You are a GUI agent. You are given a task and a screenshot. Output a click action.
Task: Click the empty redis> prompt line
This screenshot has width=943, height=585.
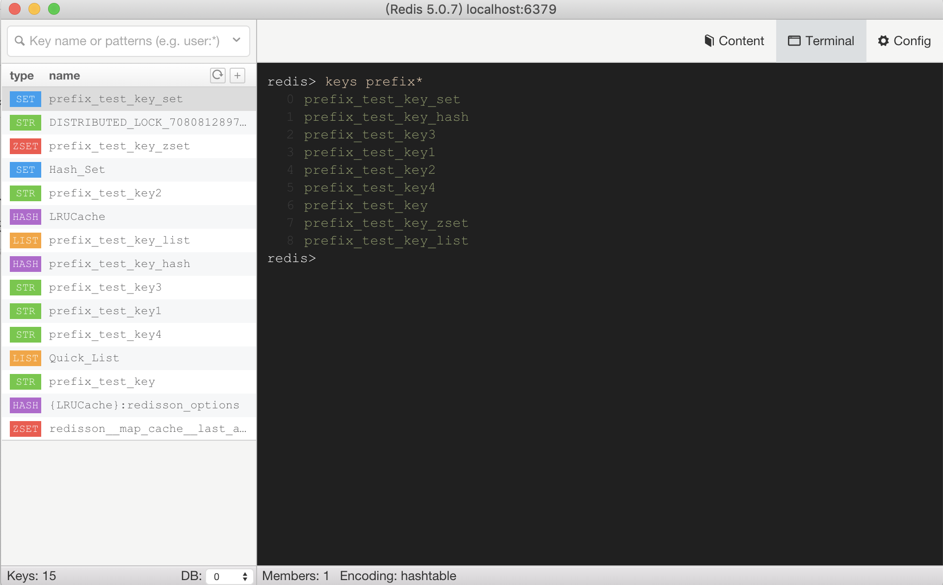coord(292,258)
